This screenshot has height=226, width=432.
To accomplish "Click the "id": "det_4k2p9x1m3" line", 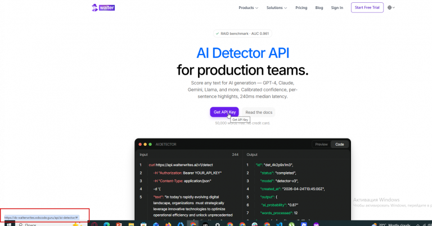I will pos(274,165).
